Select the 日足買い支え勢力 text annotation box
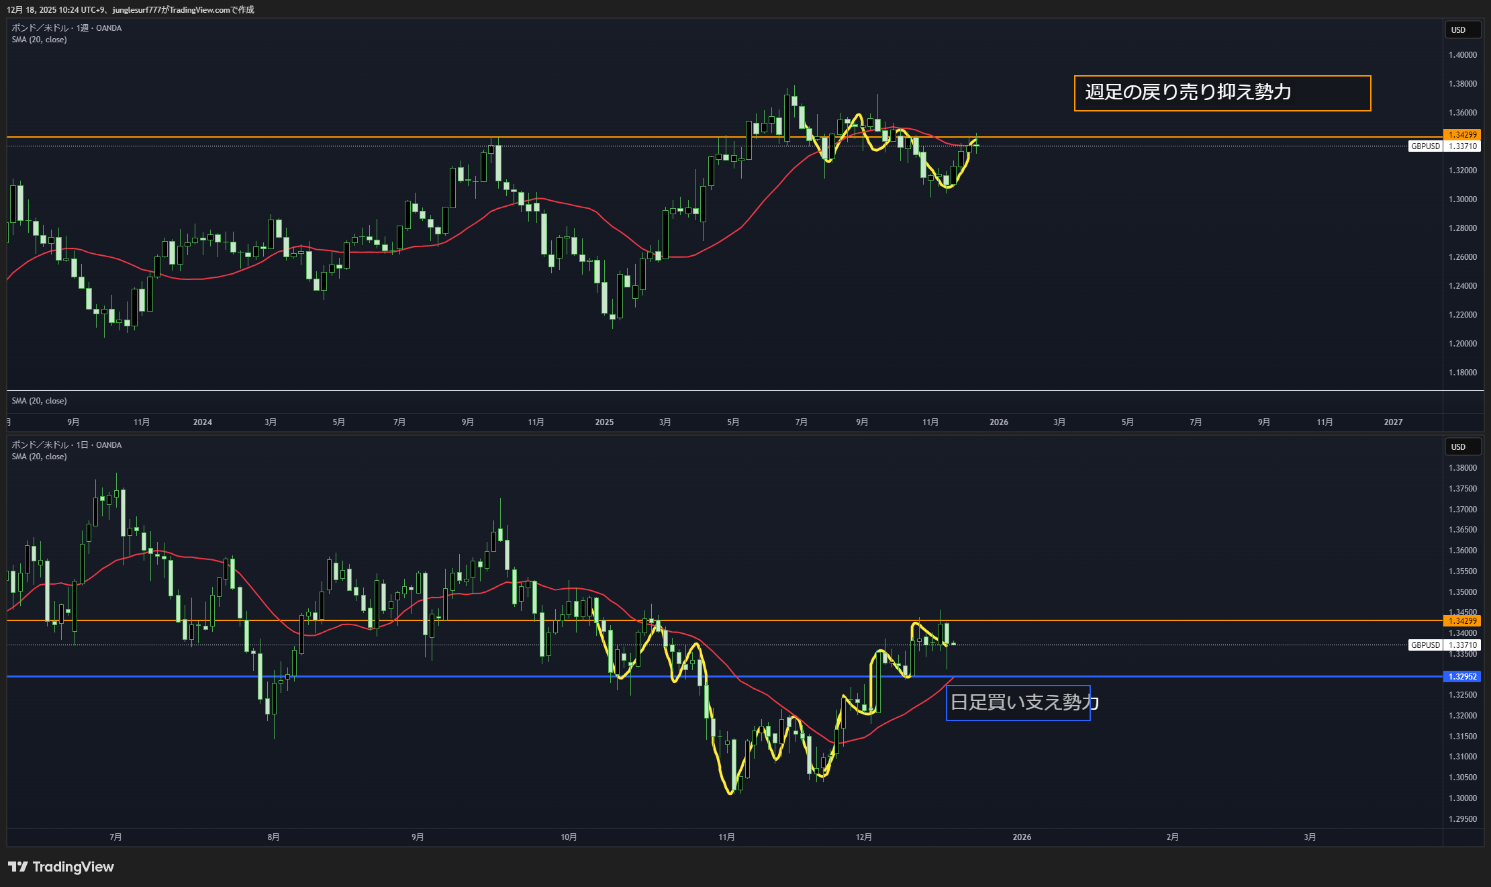 1018,702
